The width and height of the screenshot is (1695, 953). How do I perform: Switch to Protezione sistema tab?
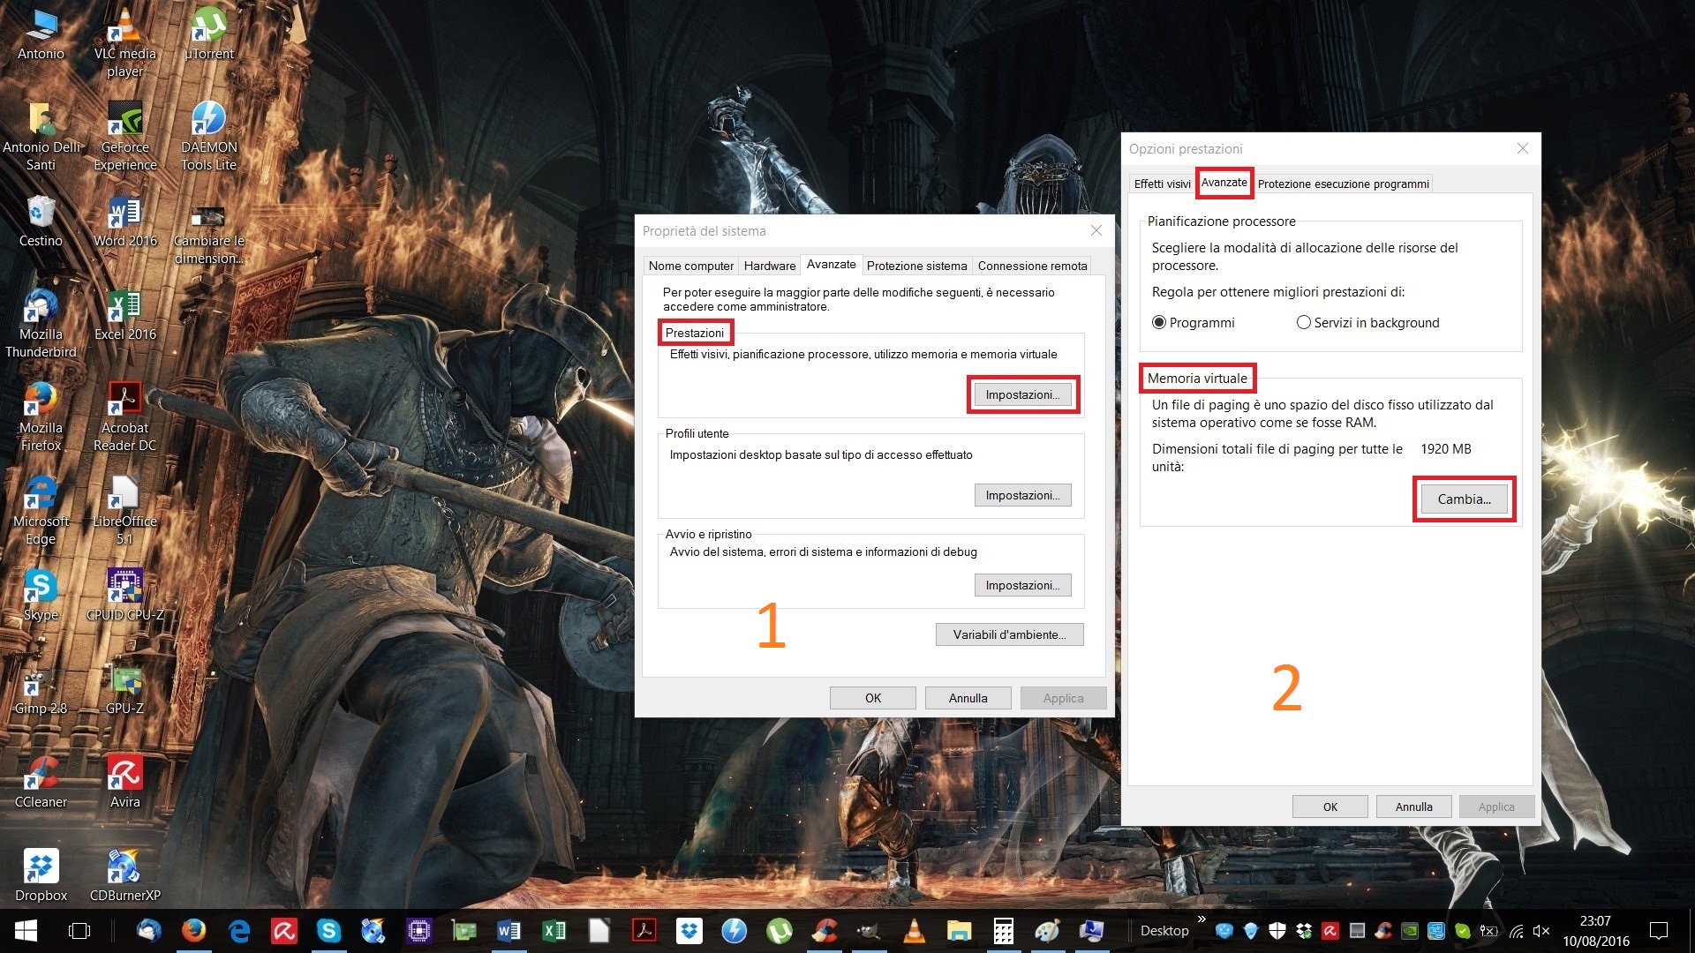(x=916, y=266)
